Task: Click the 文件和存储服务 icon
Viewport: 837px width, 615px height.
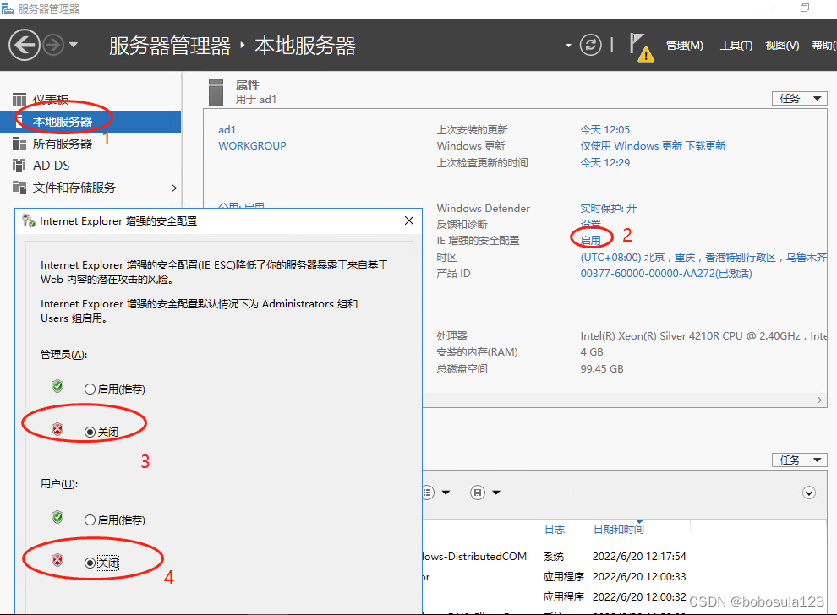Action: (x=19, y=188)
